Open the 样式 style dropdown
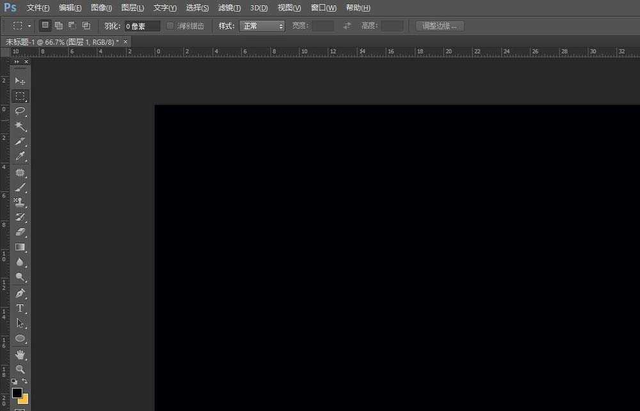This screenshot has width=640, height=411. [262, 26]
